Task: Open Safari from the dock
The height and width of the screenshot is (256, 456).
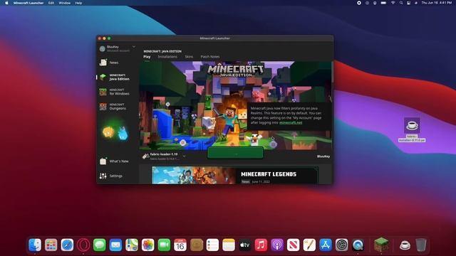Action: (67, 245)
